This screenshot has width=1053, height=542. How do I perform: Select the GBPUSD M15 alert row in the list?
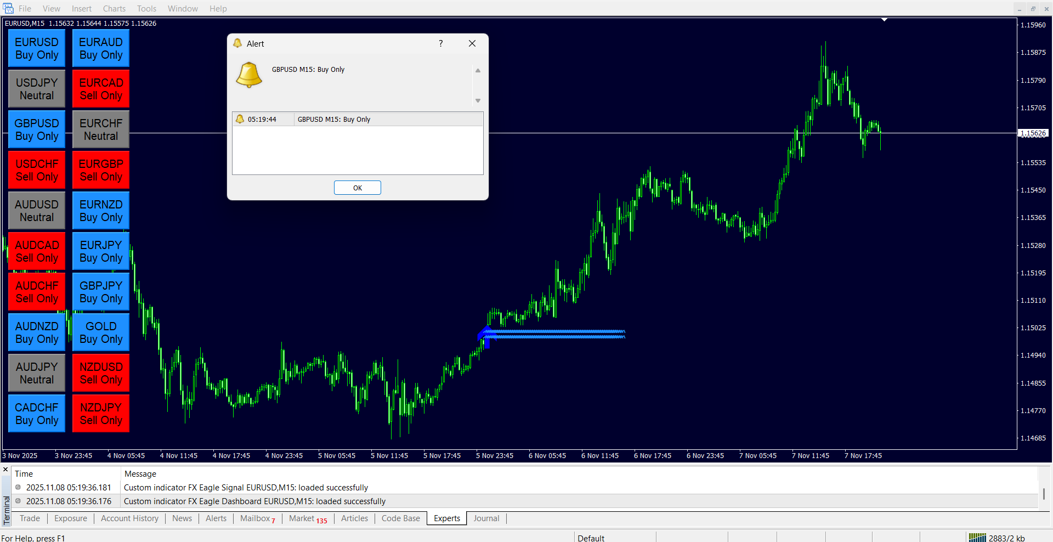tap(358, 119)
